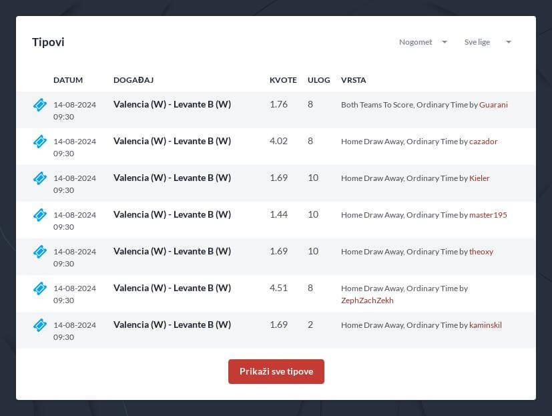This screenshot has height=416, width=552.
Task: Select the Valencia match in master195's row
Action: point(172,214)
